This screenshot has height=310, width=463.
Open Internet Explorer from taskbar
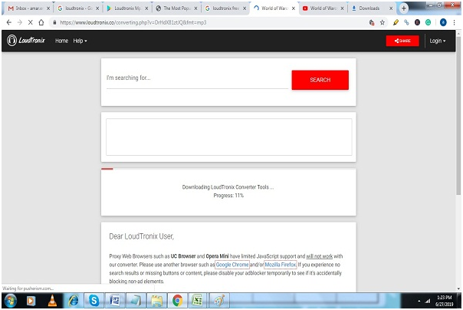coord(74,301)
